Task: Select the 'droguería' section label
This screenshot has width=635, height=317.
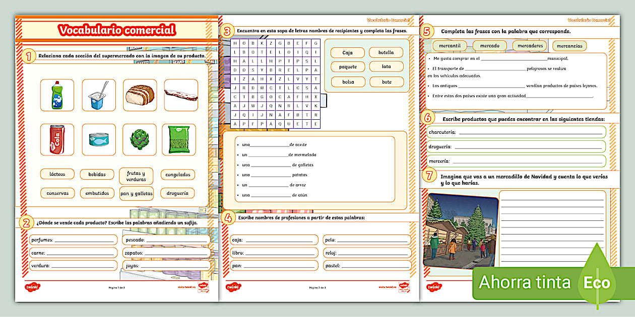Action: [x=178, y=193]
